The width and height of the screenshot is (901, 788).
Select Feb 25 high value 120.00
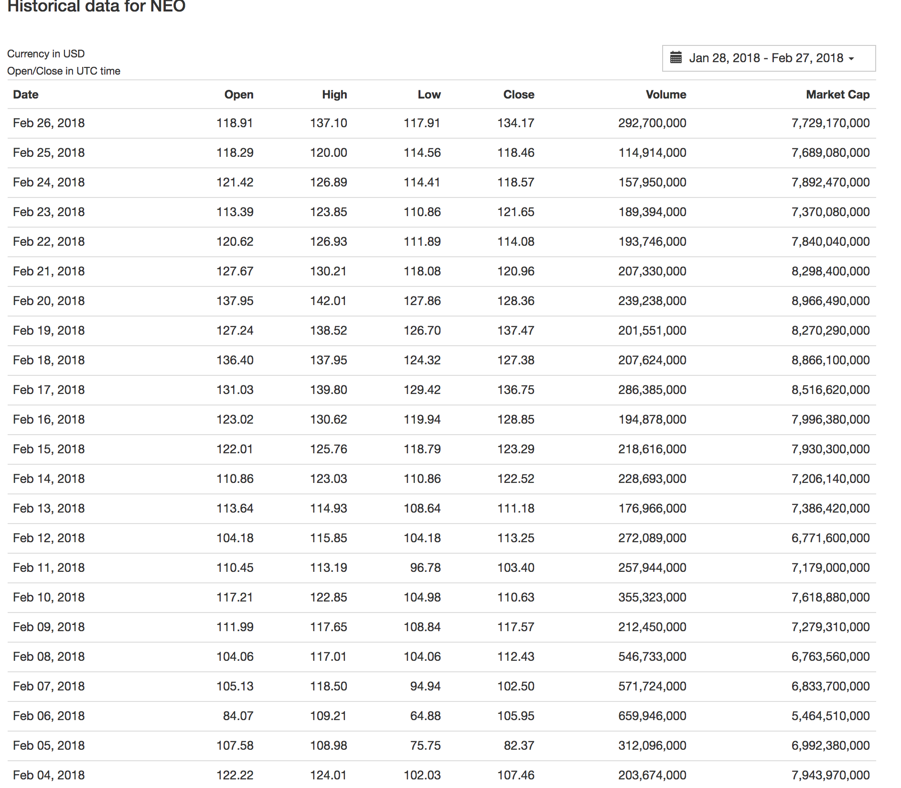(x=329, y=153)
